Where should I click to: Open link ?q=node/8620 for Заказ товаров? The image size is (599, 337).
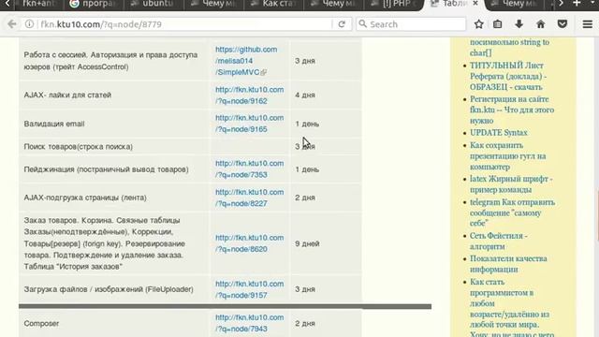(x=250, y=243)
